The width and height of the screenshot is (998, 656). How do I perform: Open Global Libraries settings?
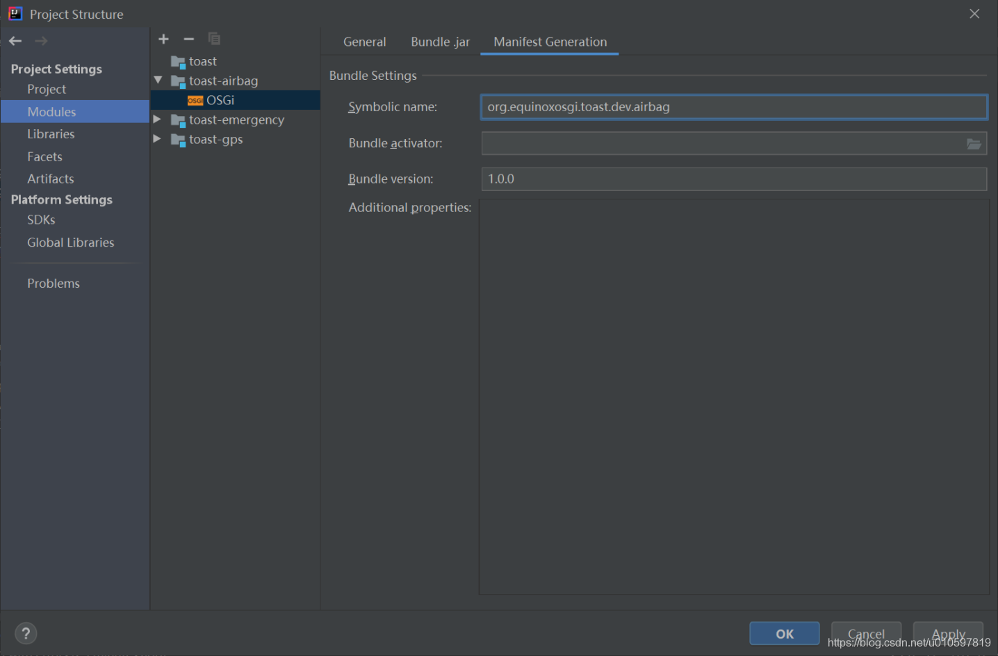(x=70, y=243)
